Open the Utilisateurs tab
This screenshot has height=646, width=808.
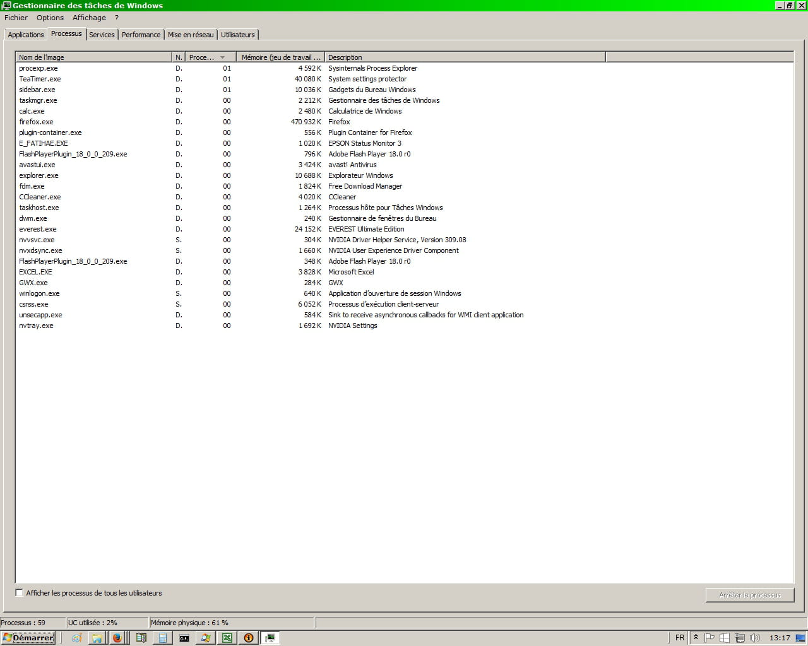pos(238,35)
